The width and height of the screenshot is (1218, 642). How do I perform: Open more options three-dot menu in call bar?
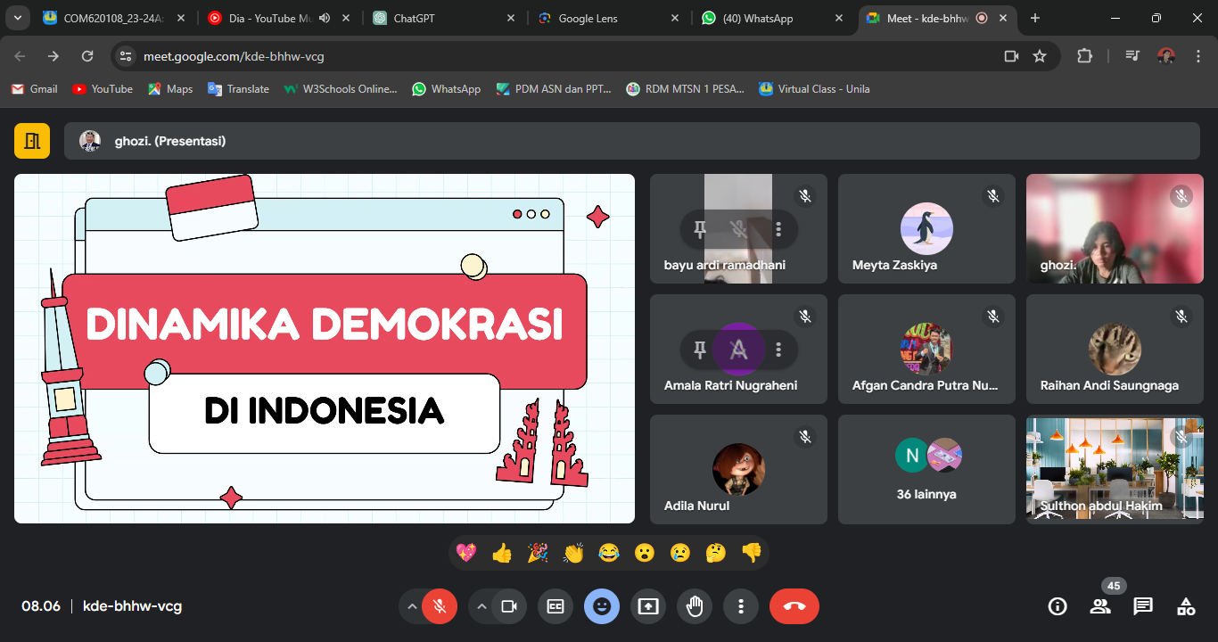pyautogui.click(x=741, y=606)
